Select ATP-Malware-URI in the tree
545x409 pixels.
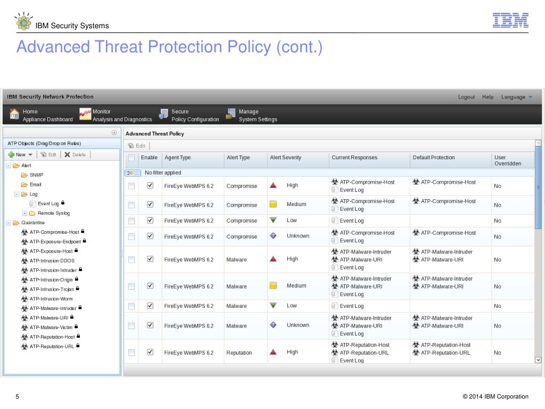[48, 318]
